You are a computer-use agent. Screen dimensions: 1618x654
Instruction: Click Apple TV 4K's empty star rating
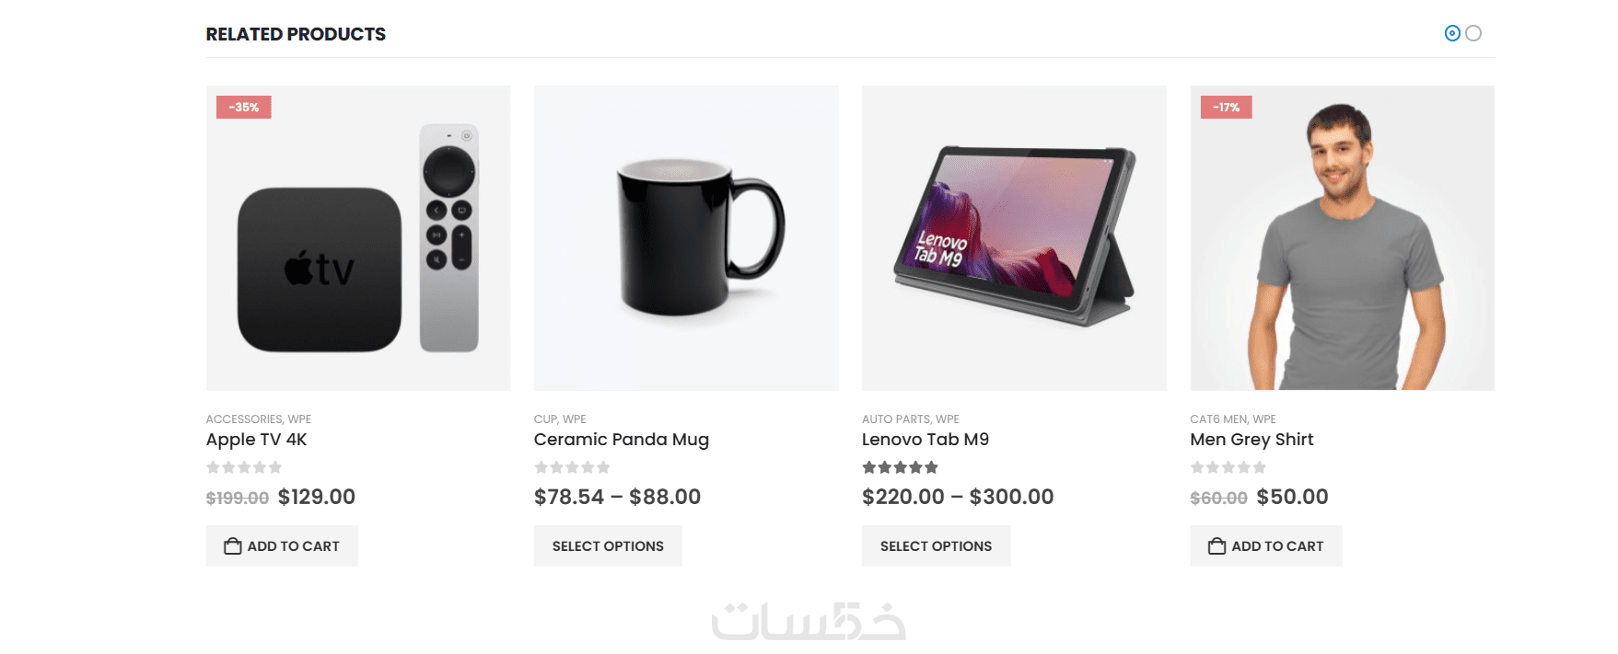244,467
